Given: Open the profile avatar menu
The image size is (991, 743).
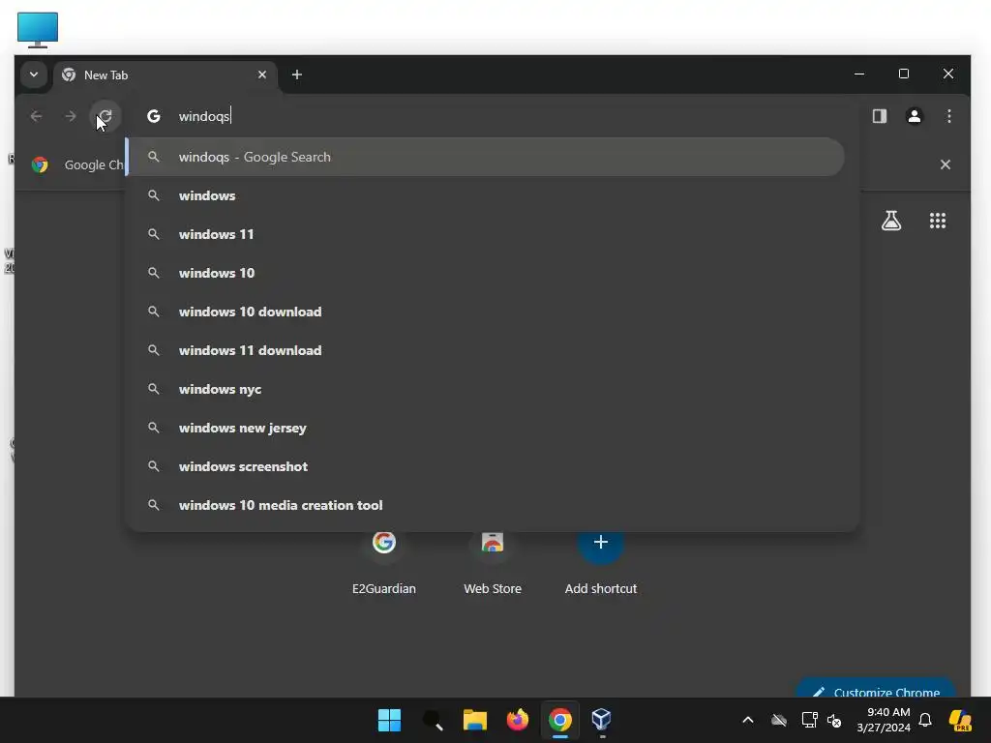Looking at the screenshot, I should pyautogui.click(x=914, y=116).
